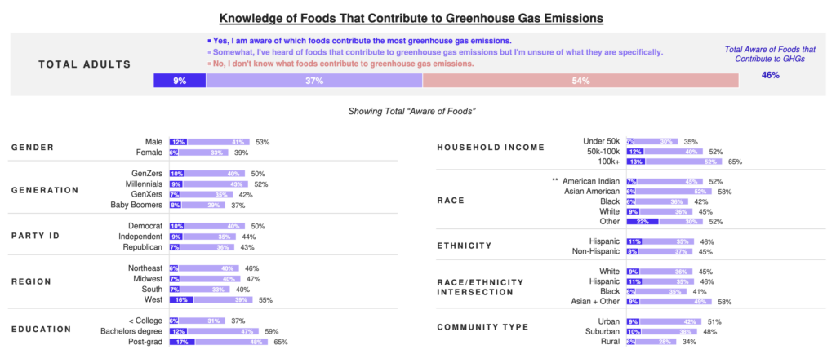Select the 37% segment of Total Adults bar
836x354 pixels.
point(314,81)
